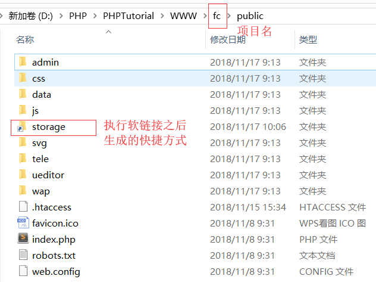This screenshot has width=376, height=282.
Task: Select the js folder name
Action: pyautogui.click(x=35, y=111)
